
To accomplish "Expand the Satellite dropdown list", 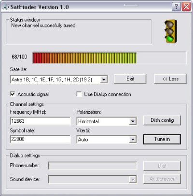I will (x=104, y=79).
